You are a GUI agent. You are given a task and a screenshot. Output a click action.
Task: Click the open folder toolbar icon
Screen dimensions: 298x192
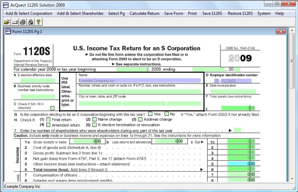[x=7, y=22]
